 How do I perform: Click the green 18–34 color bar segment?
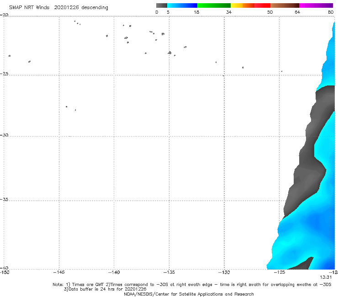(214, 5)
